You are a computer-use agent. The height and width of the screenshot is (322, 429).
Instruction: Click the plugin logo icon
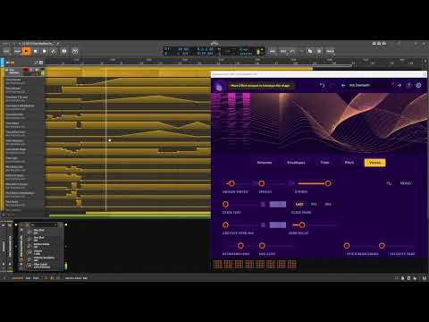[x=219, y=87]
